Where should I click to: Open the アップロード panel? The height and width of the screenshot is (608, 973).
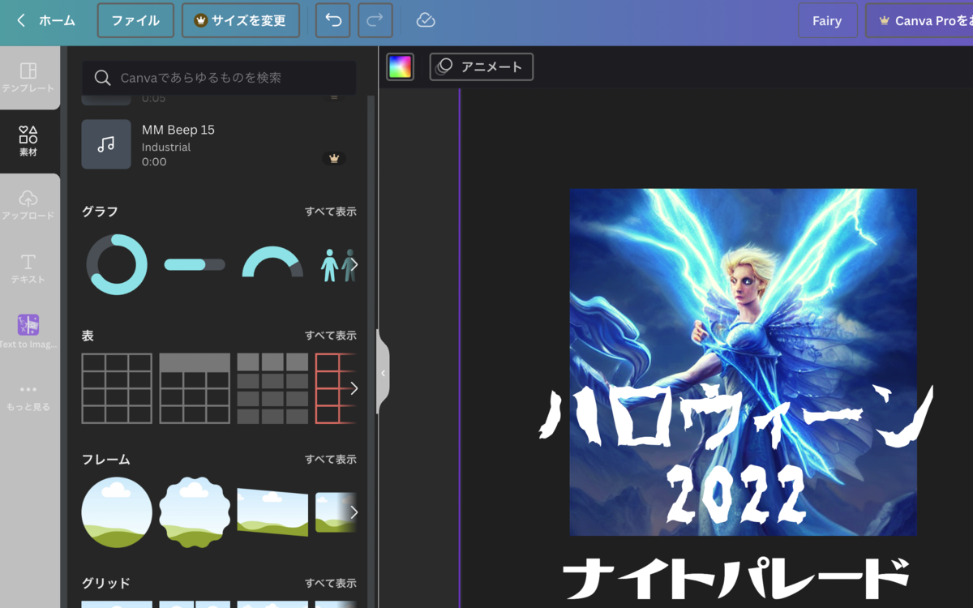[30, 201]
